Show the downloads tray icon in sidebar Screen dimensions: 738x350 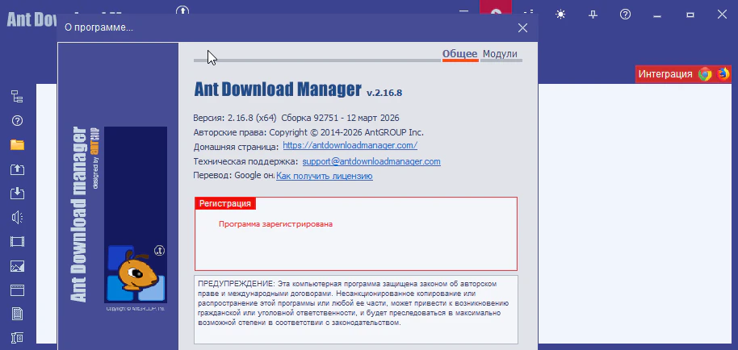click(x=17, y=194)
